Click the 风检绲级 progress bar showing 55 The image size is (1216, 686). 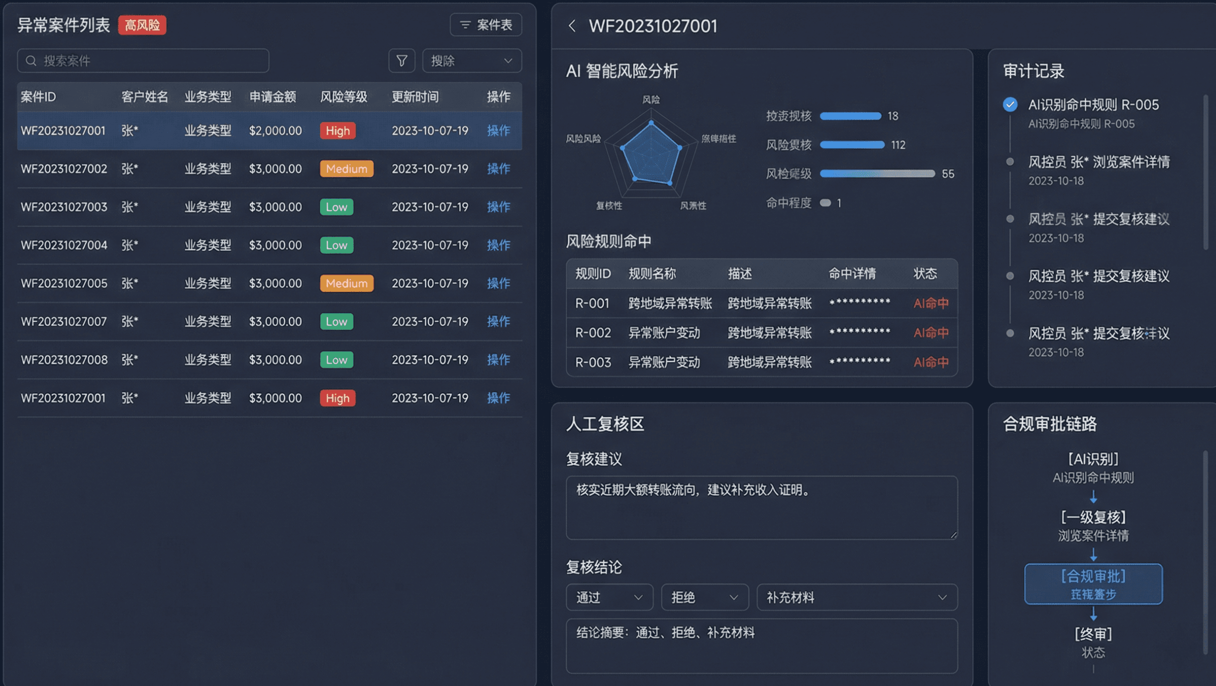click(877, 174)
